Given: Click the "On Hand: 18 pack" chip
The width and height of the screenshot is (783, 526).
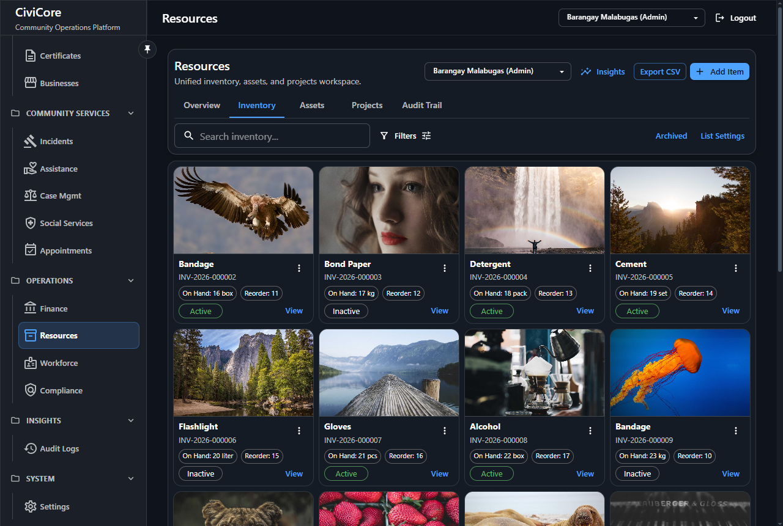Looking at the screenshot, I should (x=500, y=293).
